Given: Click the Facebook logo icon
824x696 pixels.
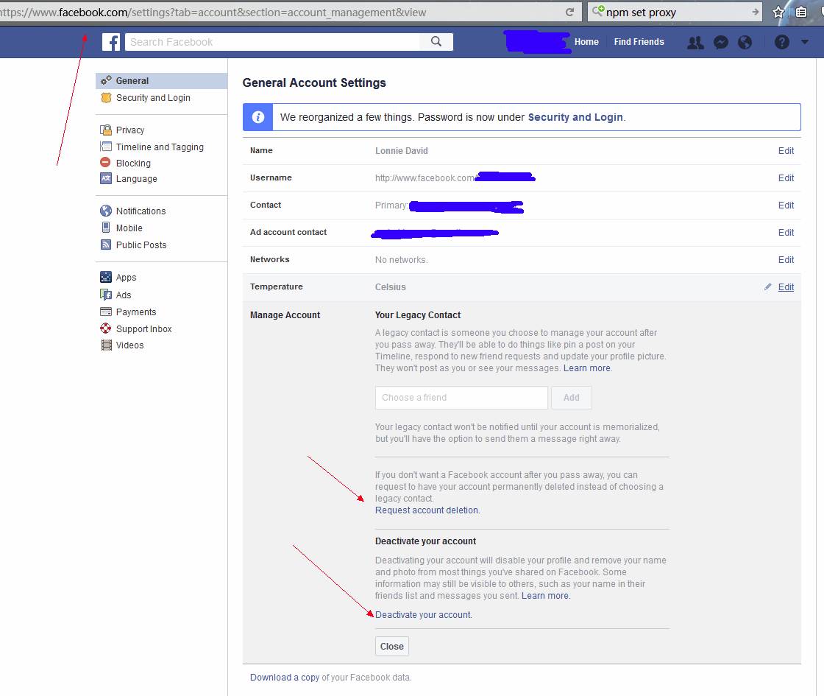Looking at the screenshot, I should tap(111, 42).
